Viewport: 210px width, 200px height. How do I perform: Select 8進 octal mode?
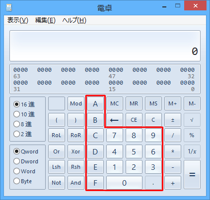[x=23, y=124]
